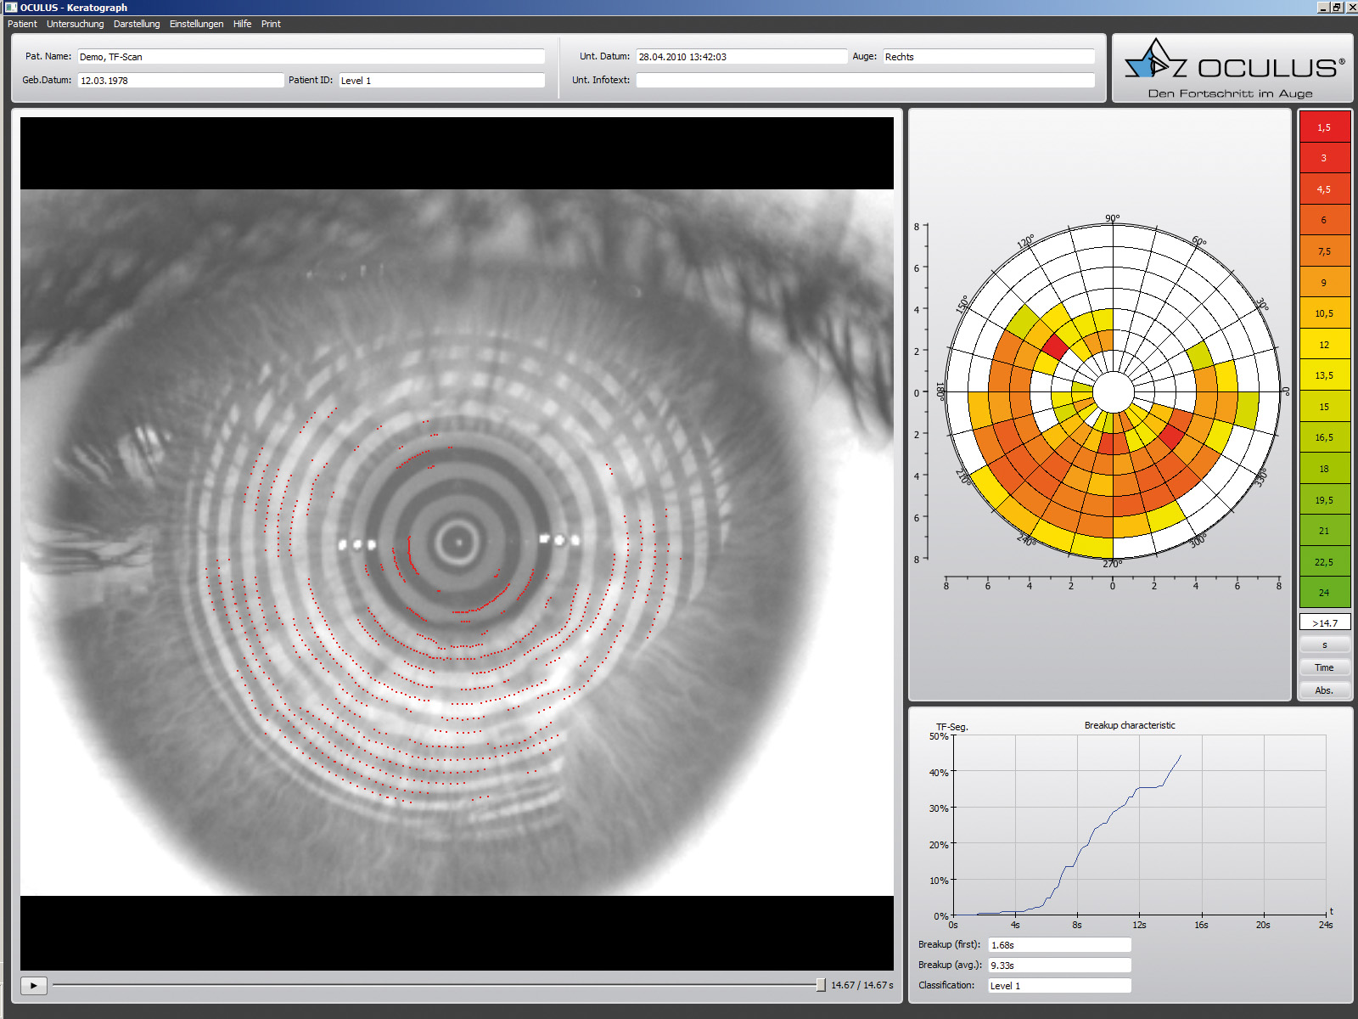Open the Hilfe menu
Viewport: 1358px width, 1019px height.
(x=242, y=24)
